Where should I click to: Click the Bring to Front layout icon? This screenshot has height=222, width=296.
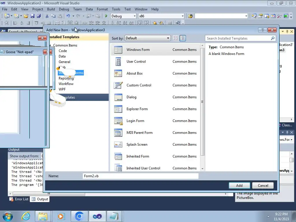155,23
